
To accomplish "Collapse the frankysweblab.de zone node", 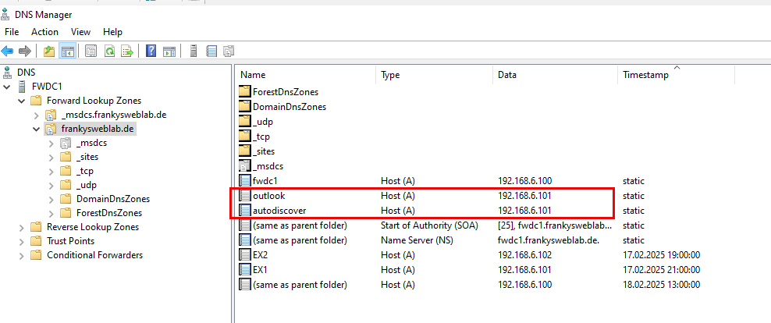I will 37,130.
